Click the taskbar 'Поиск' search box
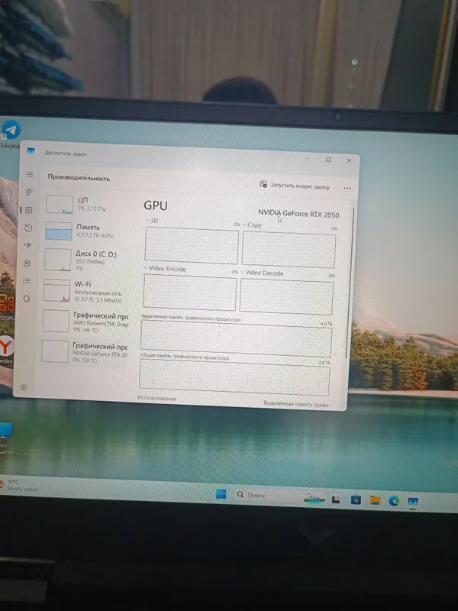458x611 pixels. [x=251, y=495]
